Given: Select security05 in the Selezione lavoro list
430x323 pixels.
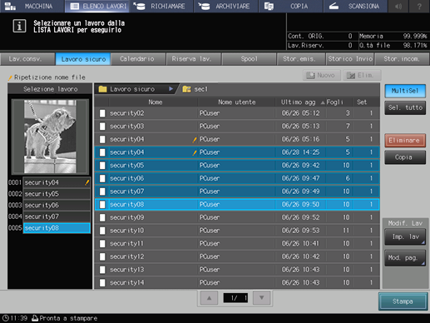Looking at the screenshot, I should [x=57, y=194].
